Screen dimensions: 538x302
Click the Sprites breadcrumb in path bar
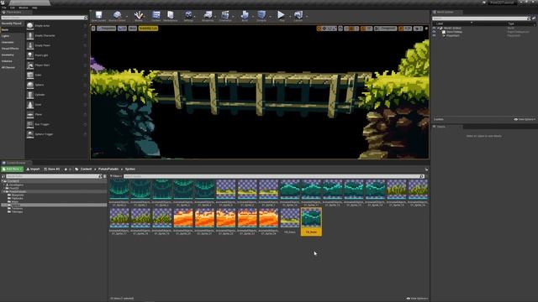coord(130,169)
